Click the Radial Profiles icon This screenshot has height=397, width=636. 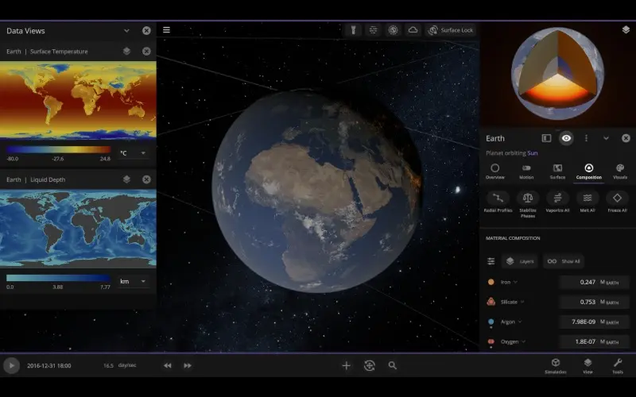click(x=498, y=198)
